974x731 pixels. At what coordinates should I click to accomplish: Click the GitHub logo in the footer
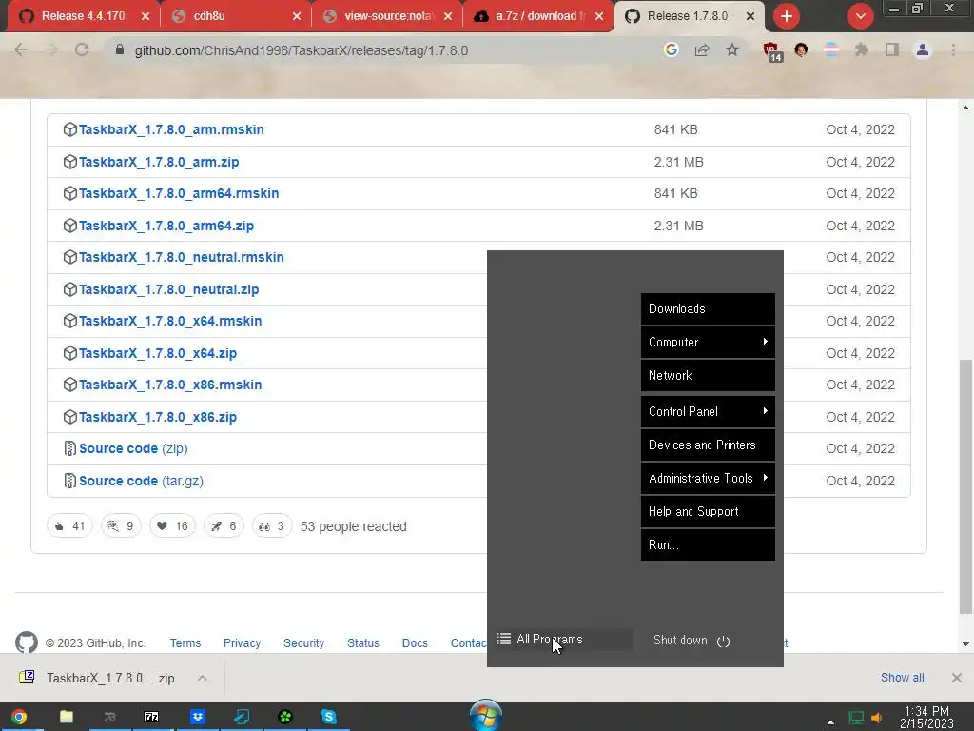click(x=26, y=642)
